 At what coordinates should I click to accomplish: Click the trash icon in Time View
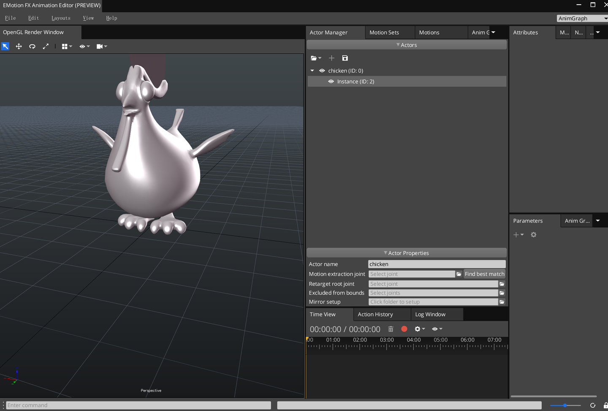[391, 329]
